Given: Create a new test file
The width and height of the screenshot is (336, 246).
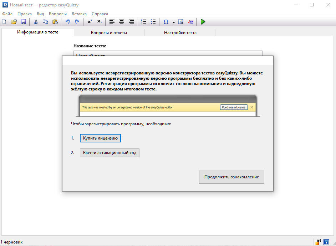Looking at the screenshot, I should click(x=4, y=22).
